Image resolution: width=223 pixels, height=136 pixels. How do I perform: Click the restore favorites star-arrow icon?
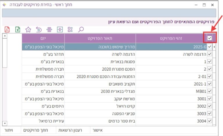[x=38, y=29]
